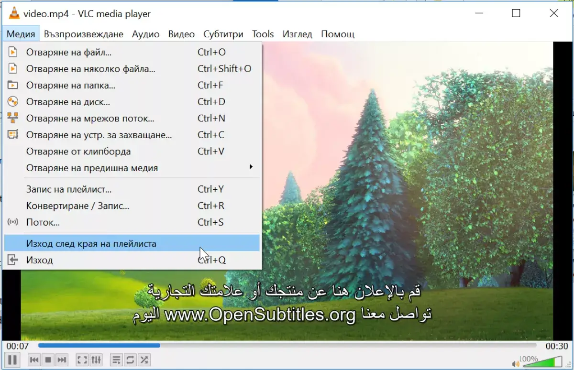Toggle Изход след края на плейлиста
This screenshot has height=370, width=574.
click(x=132, y=244)
